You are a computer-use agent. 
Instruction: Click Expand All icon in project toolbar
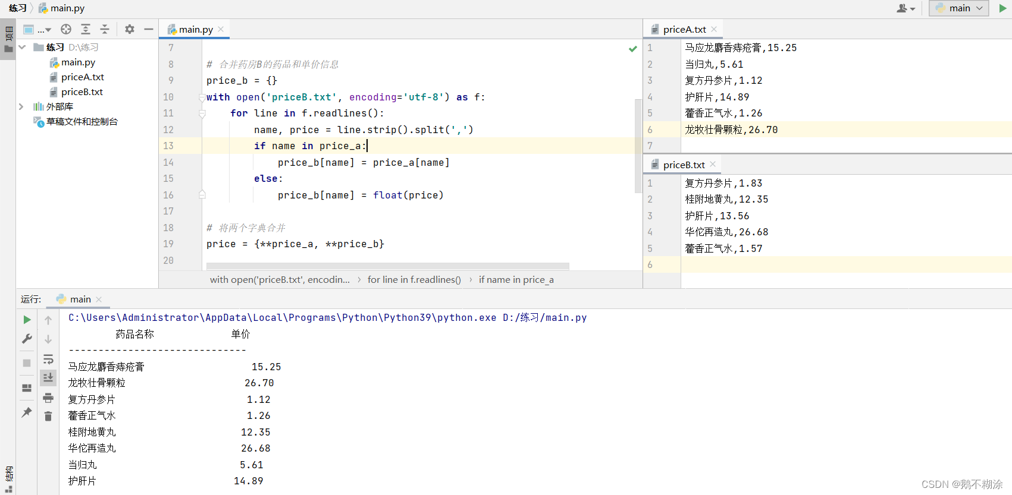(x=86, y=29)
